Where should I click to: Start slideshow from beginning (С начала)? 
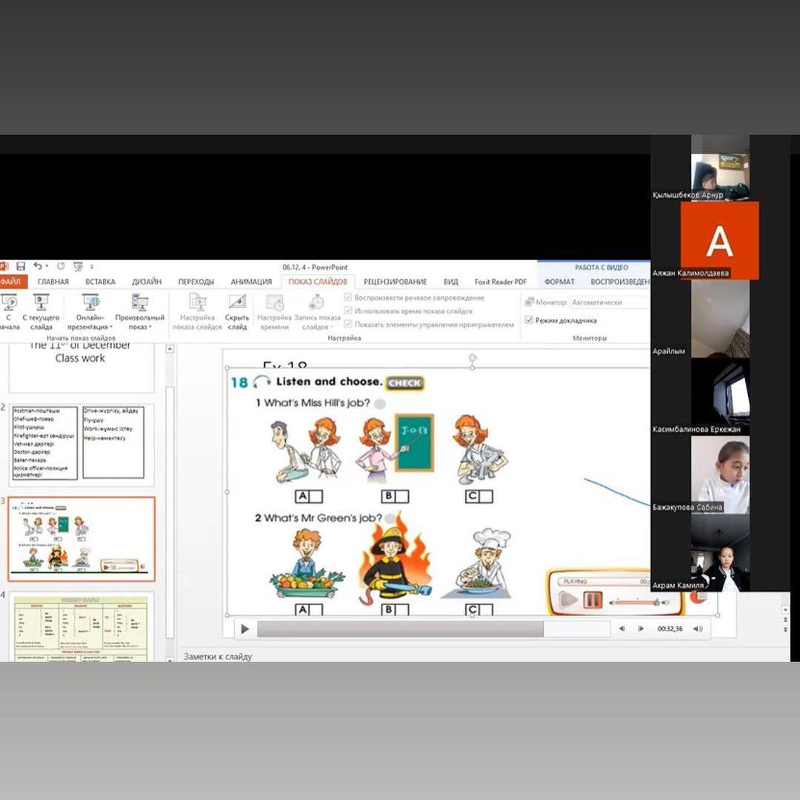[x=9, y=313]
